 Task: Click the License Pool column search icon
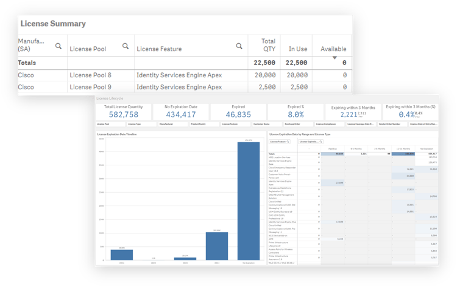pos(126,46)
